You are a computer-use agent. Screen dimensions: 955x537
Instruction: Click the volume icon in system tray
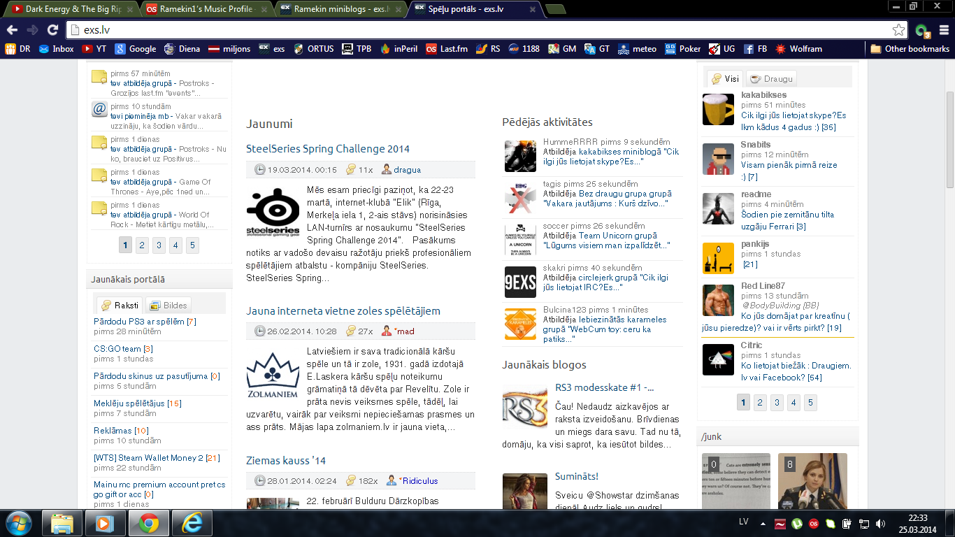coord(881,523)
